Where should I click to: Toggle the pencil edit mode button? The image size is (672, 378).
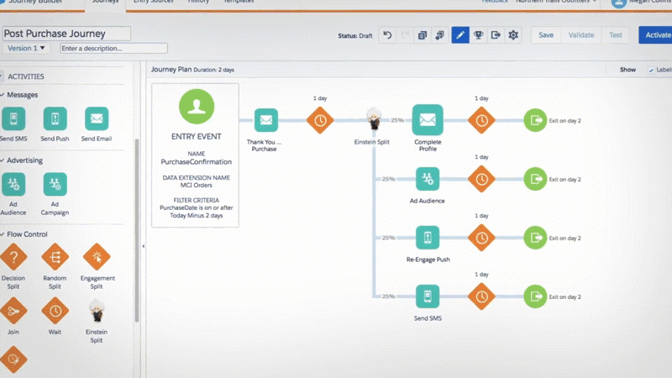point(459,35)
